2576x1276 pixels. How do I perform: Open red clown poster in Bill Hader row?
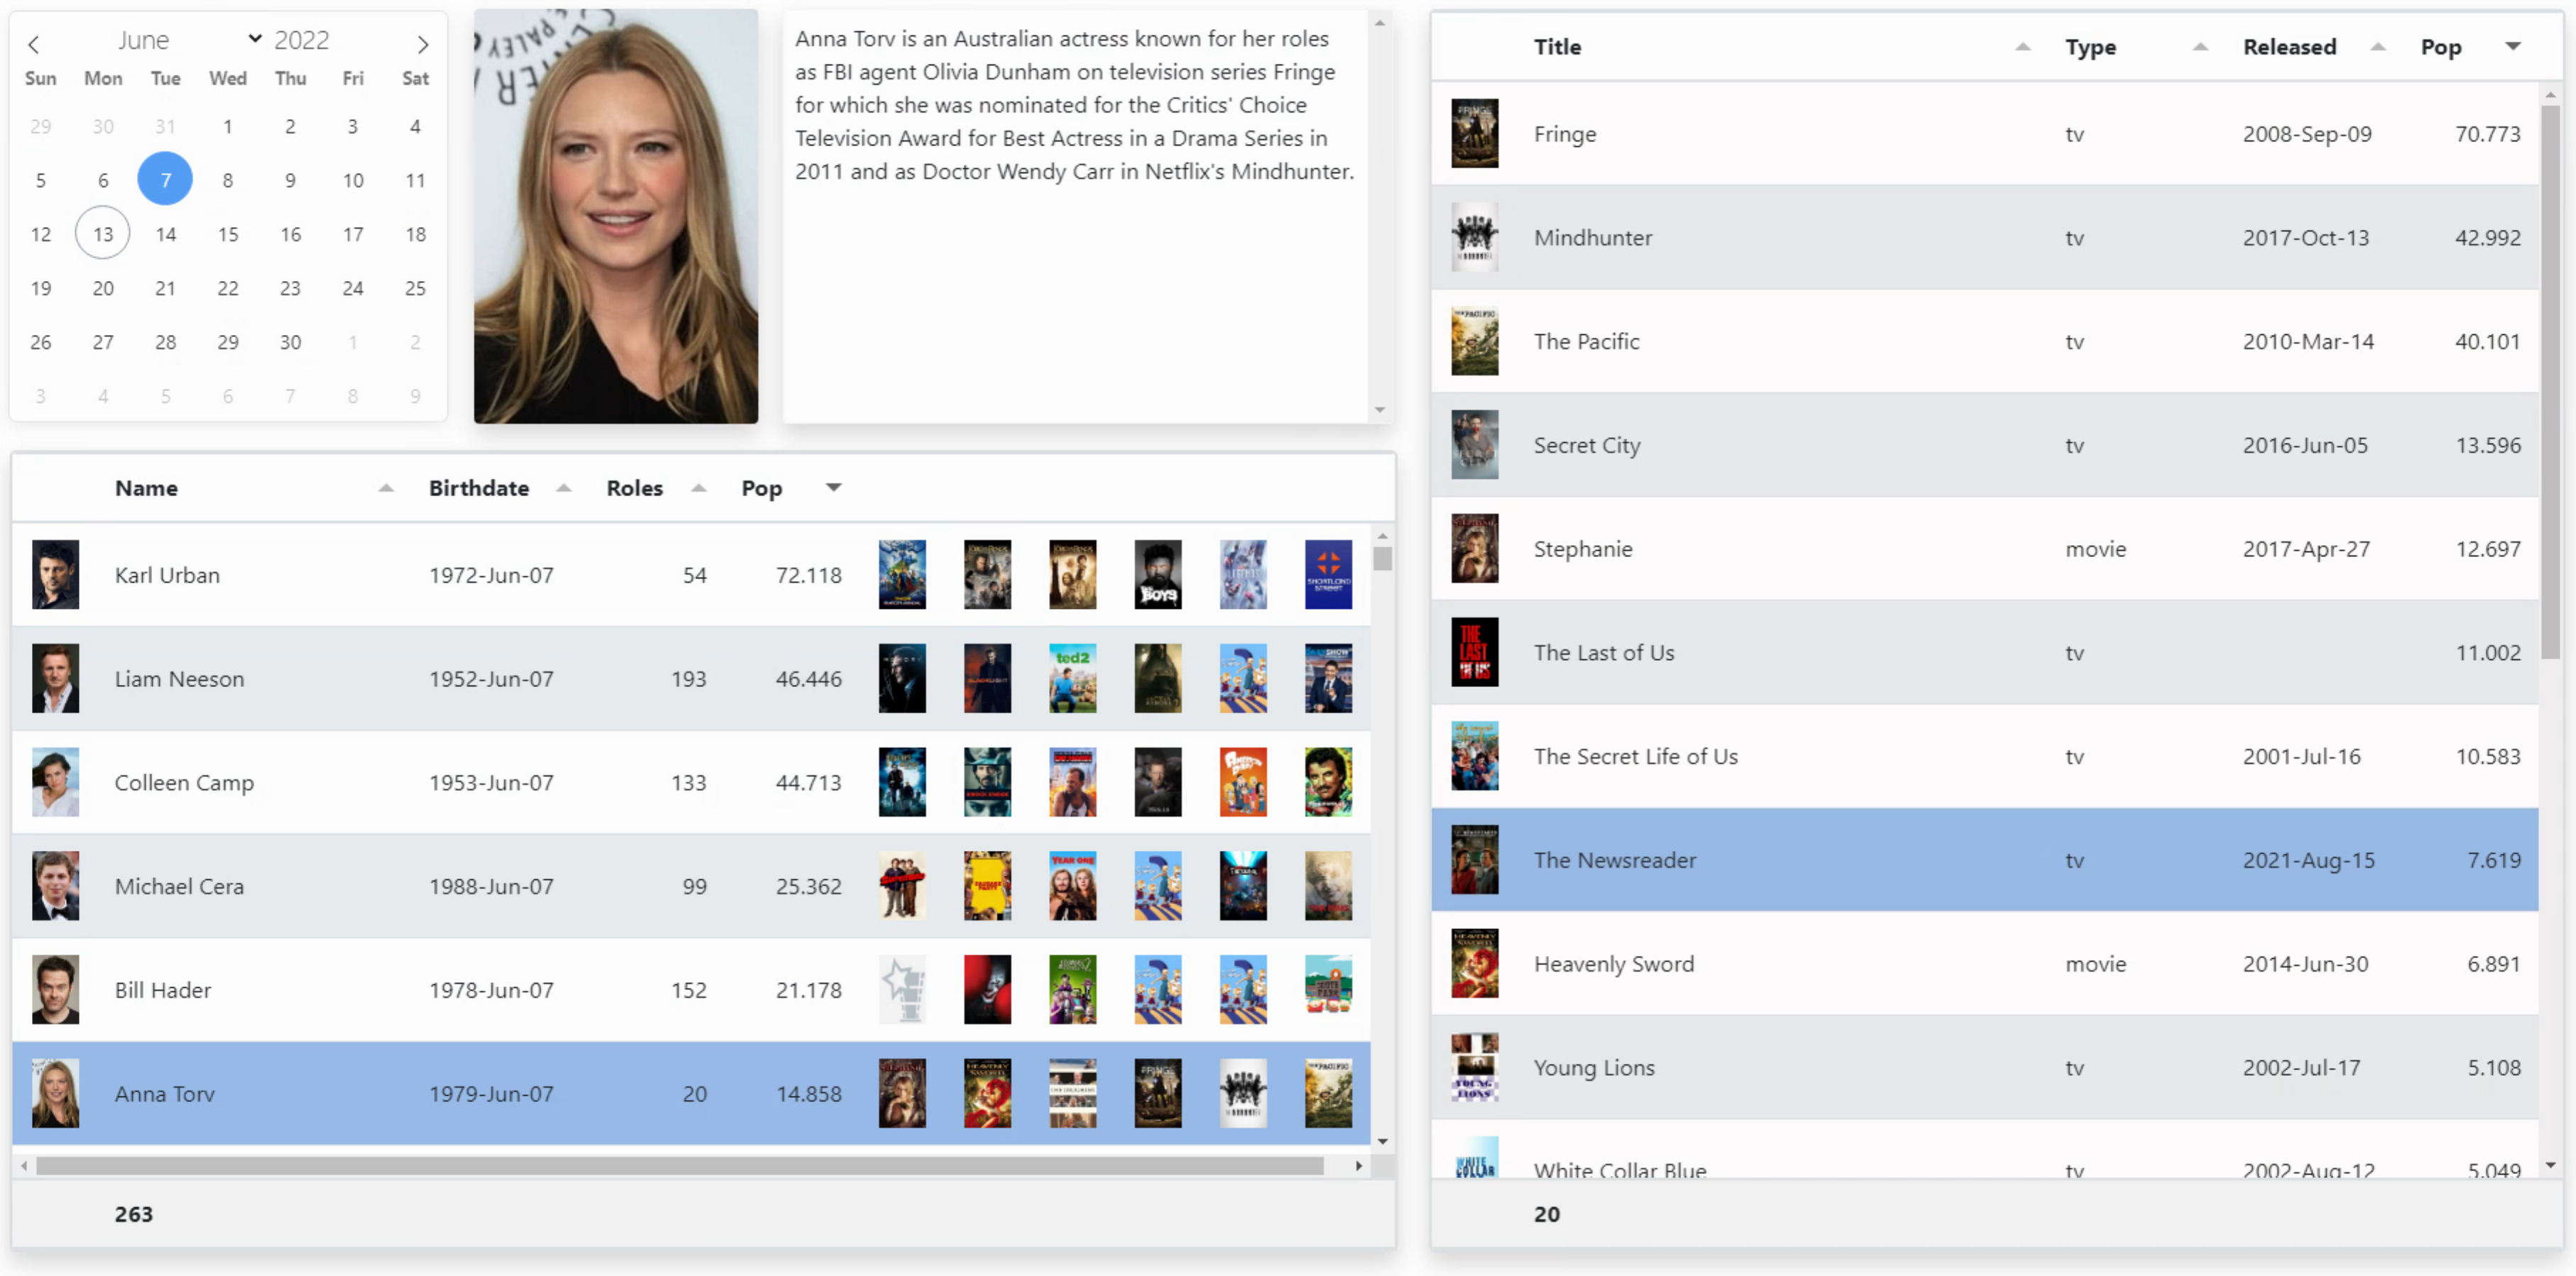(987, 990)
